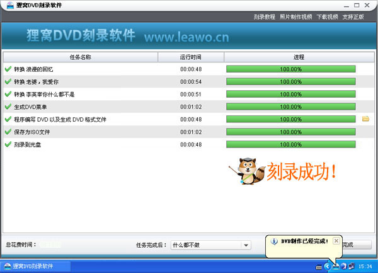This screenshot has height=273, width=378.
Task: Click the 刻录成功！ success message
Action: [301, 171]
